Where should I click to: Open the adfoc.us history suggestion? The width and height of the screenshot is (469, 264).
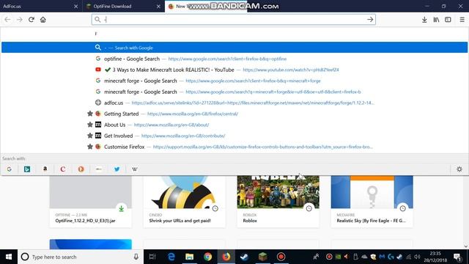click(234, 103)
